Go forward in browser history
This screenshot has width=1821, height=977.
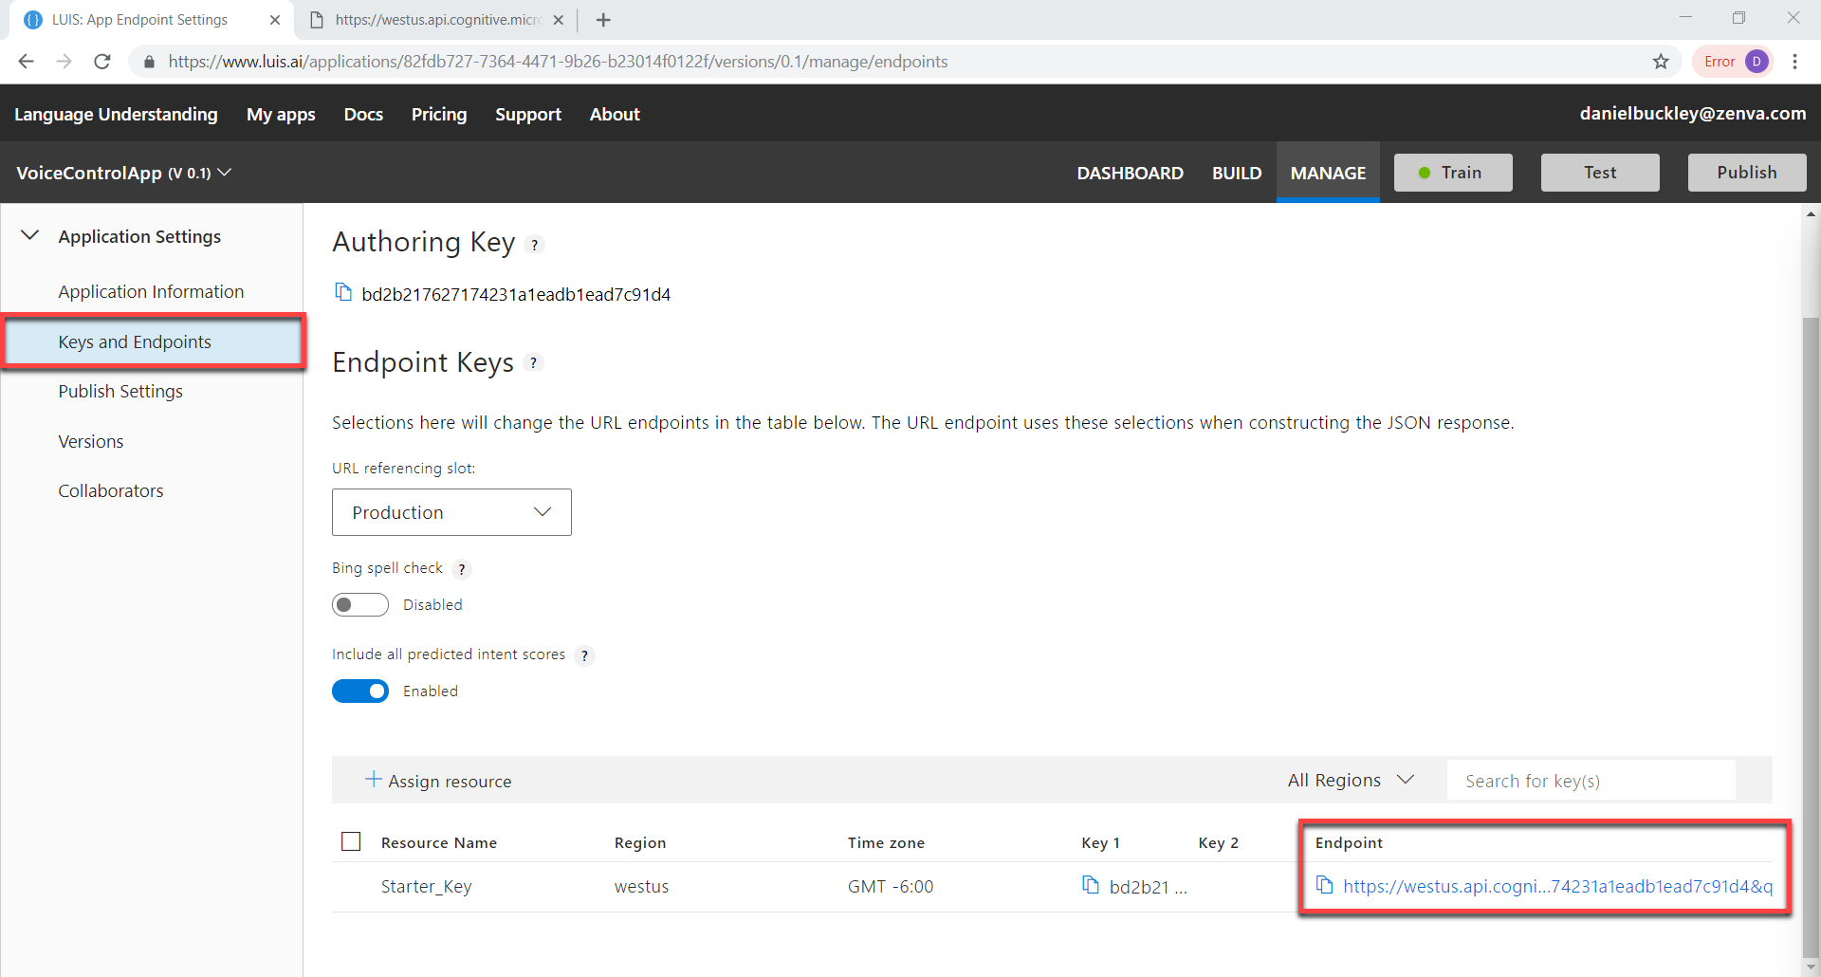point(64,62)
